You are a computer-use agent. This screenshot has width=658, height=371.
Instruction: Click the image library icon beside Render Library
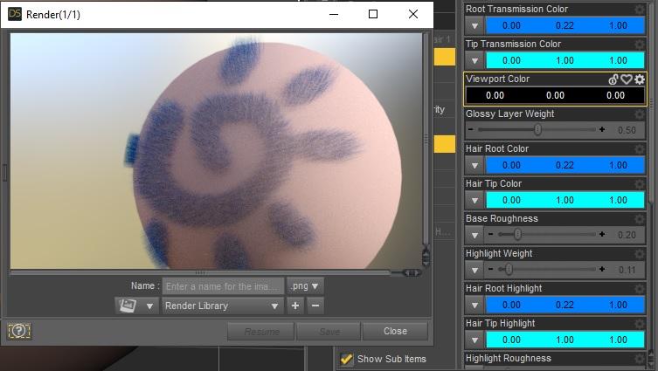(128, 306)
